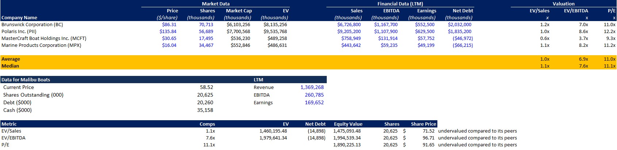Click EV/EBITDA implied EV 1,979,641.34
This screenshot has width=617, height=150.
(273, 138)
